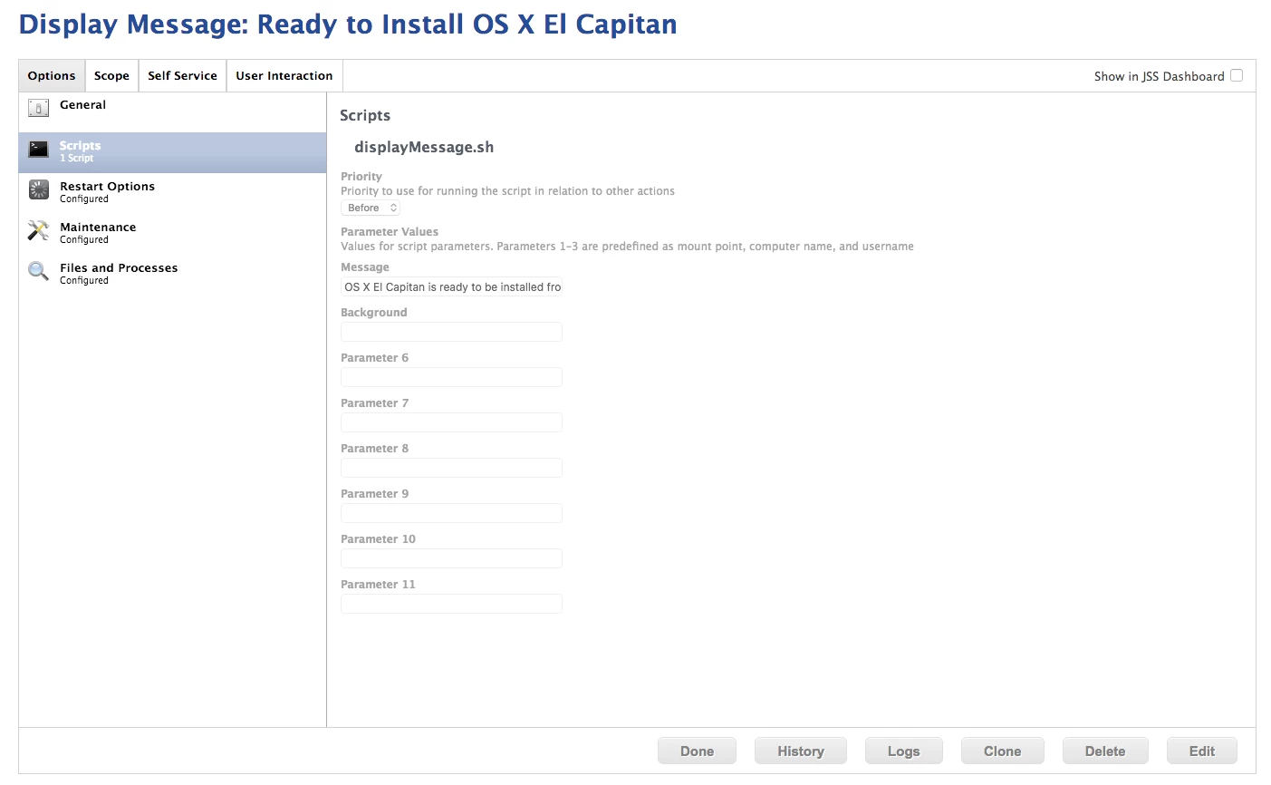This screenshot has height=785, width=1271.
Task: Click the Background input field
Action: point(451,332)
